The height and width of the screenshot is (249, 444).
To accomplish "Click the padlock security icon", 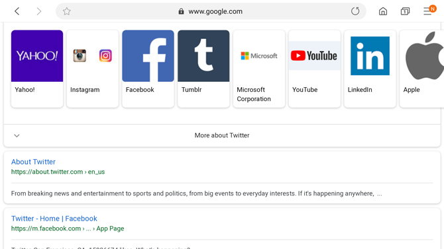I will coord(181,11).
